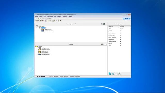Click the right-pointing transfer arrow toolbar icon
This screenshot has width=165, height=93.
click(50, 19)
